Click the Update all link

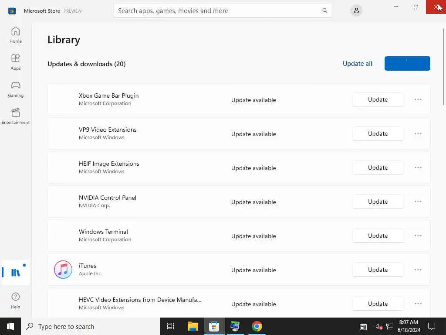click(x=357, y=64)
